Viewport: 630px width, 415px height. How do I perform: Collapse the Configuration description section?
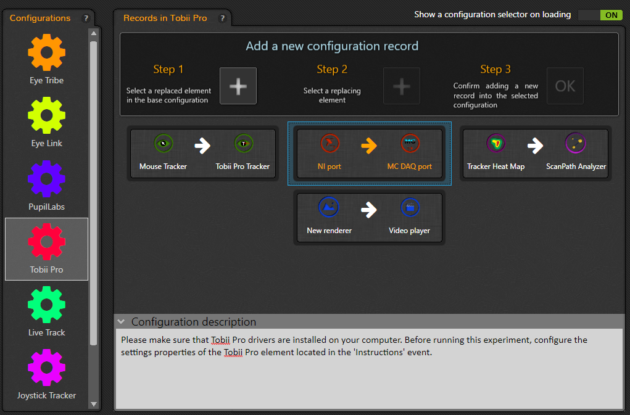pos(121,321)
